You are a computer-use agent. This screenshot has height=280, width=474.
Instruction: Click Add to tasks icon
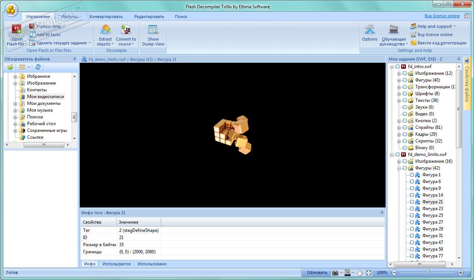pyautogui.click(x=32, y=35)
